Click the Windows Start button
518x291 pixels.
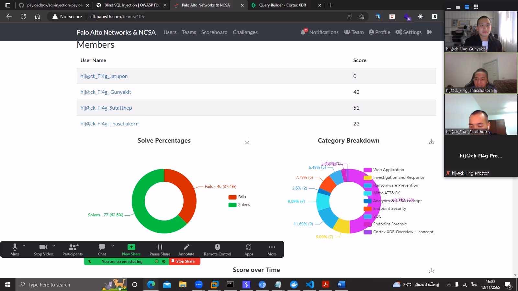[8, 285]
